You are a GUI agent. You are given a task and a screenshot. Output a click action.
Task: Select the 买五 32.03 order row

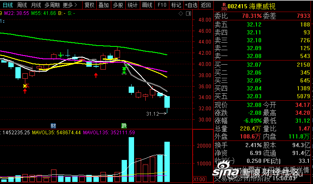click(x=262, y=96)
